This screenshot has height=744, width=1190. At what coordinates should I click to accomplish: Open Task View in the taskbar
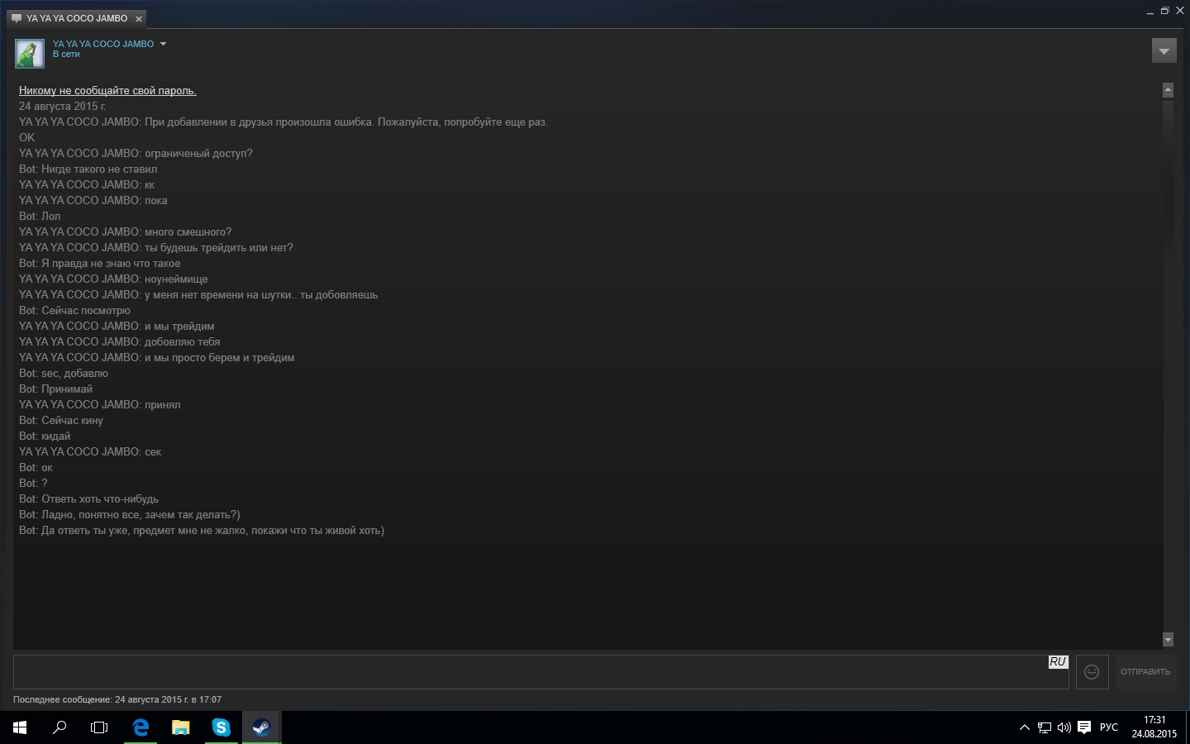coord(99,727)
